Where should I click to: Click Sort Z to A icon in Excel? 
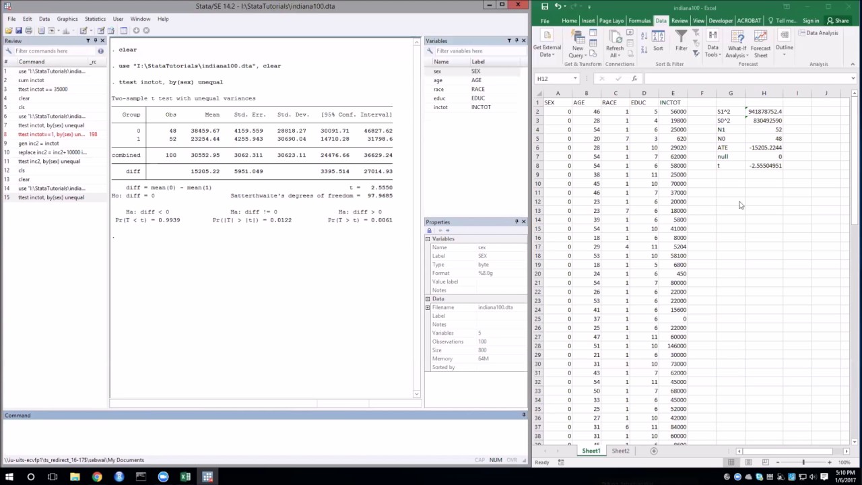(644, 48)
